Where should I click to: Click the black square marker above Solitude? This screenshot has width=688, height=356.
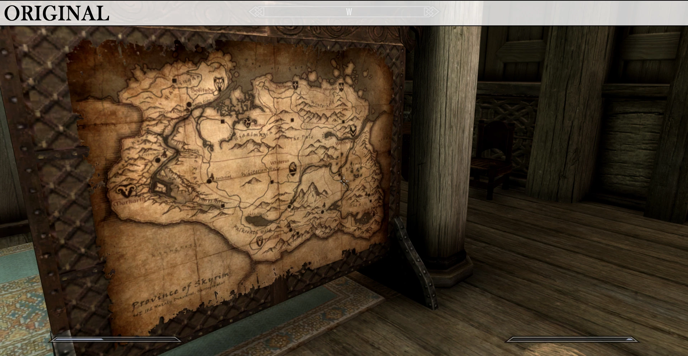tap(175, 81)
